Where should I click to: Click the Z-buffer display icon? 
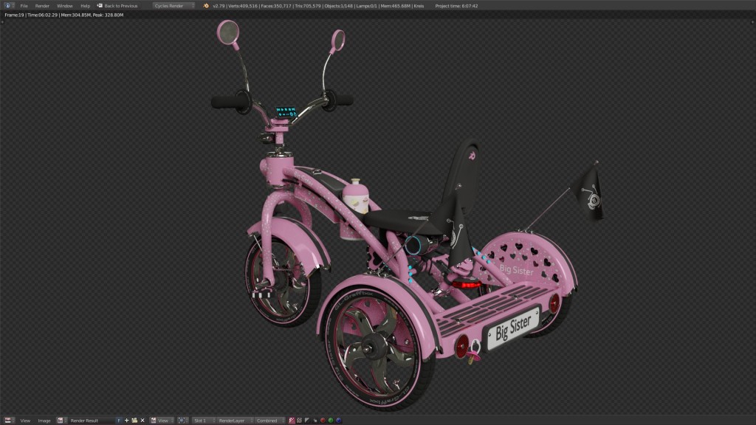(306, 420)
